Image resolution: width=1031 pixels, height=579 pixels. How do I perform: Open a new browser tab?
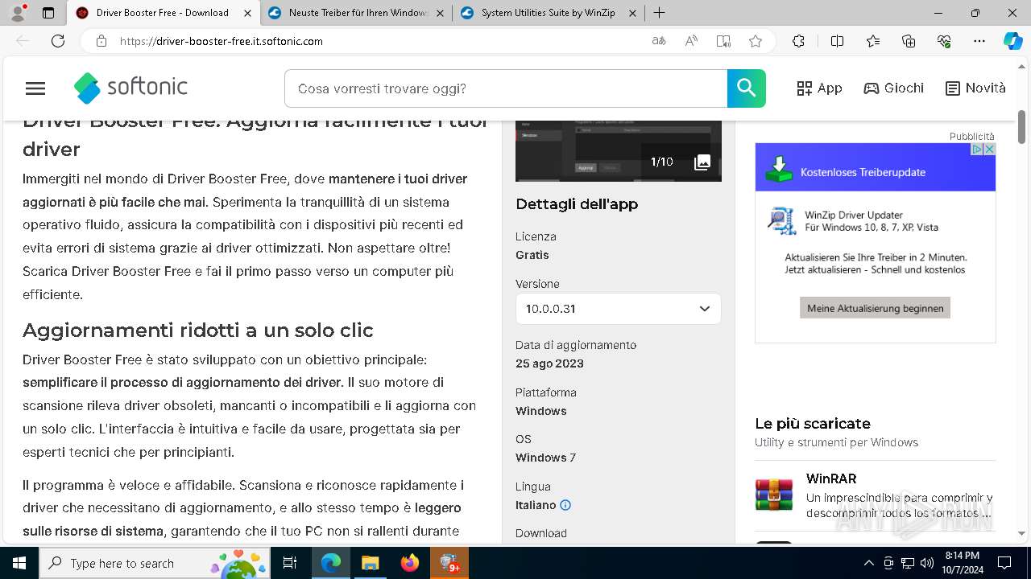[x=659, y=13]
